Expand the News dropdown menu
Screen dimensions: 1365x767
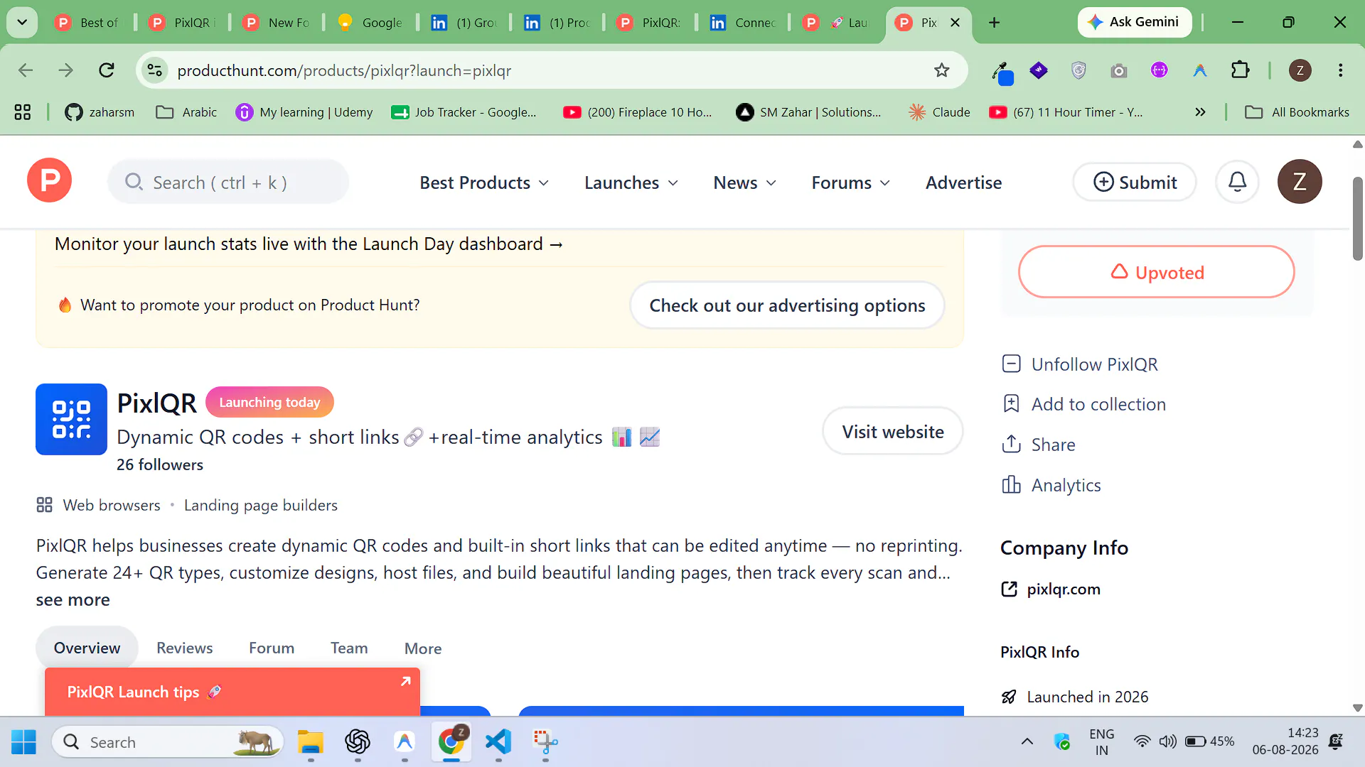744,183
